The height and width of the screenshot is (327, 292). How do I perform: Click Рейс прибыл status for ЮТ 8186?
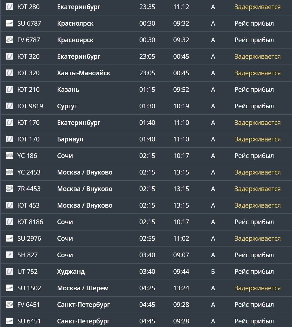pyautogui.click(x=254, y=222)
